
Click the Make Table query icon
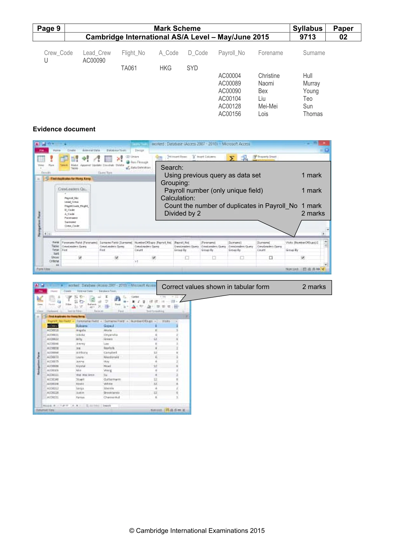tap(75, 159)
